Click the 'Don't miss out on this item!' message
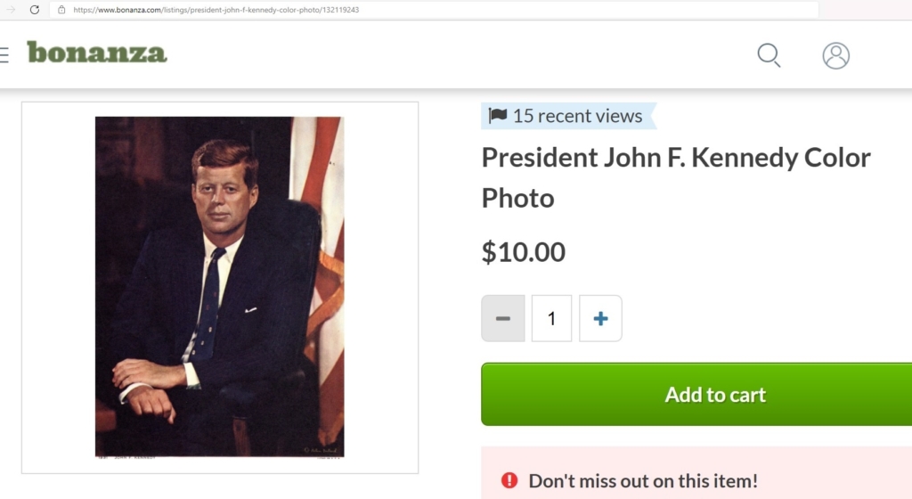Image resolution: width=912 pixels, height=499 pixels. tap(643, 480)
